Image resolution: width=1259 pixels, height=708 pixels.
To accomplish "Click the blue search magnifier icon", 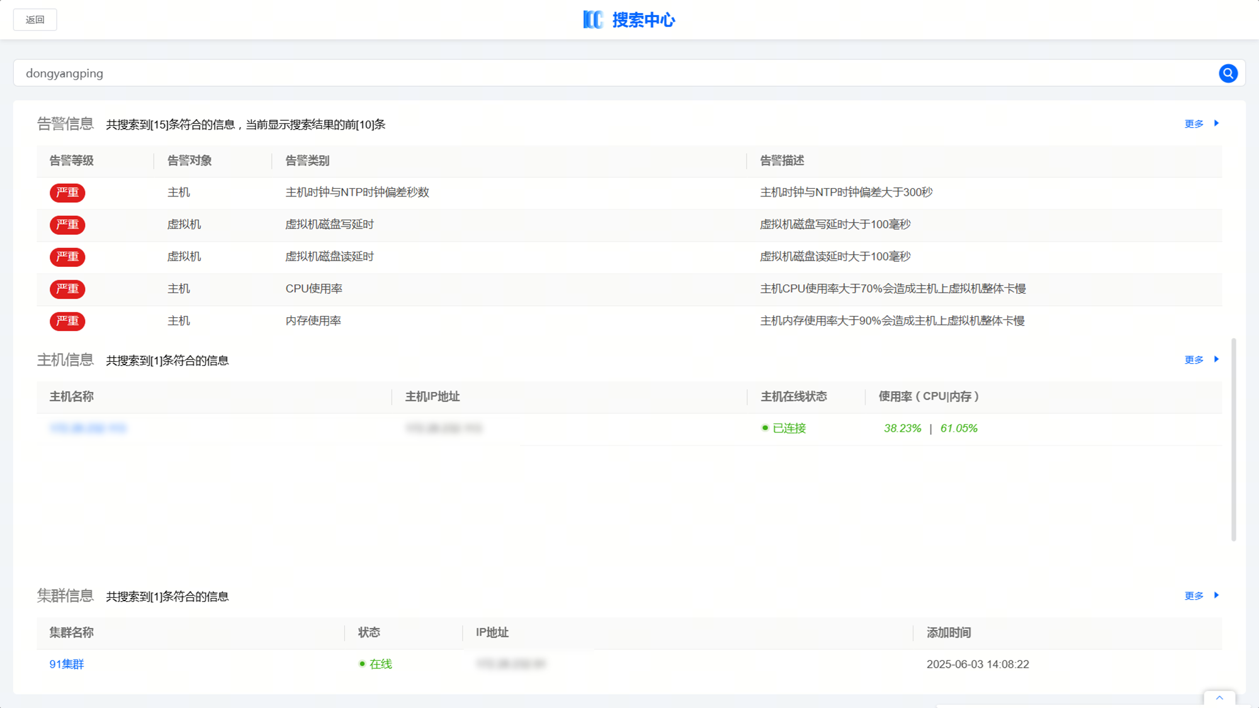I will 1228,74.
